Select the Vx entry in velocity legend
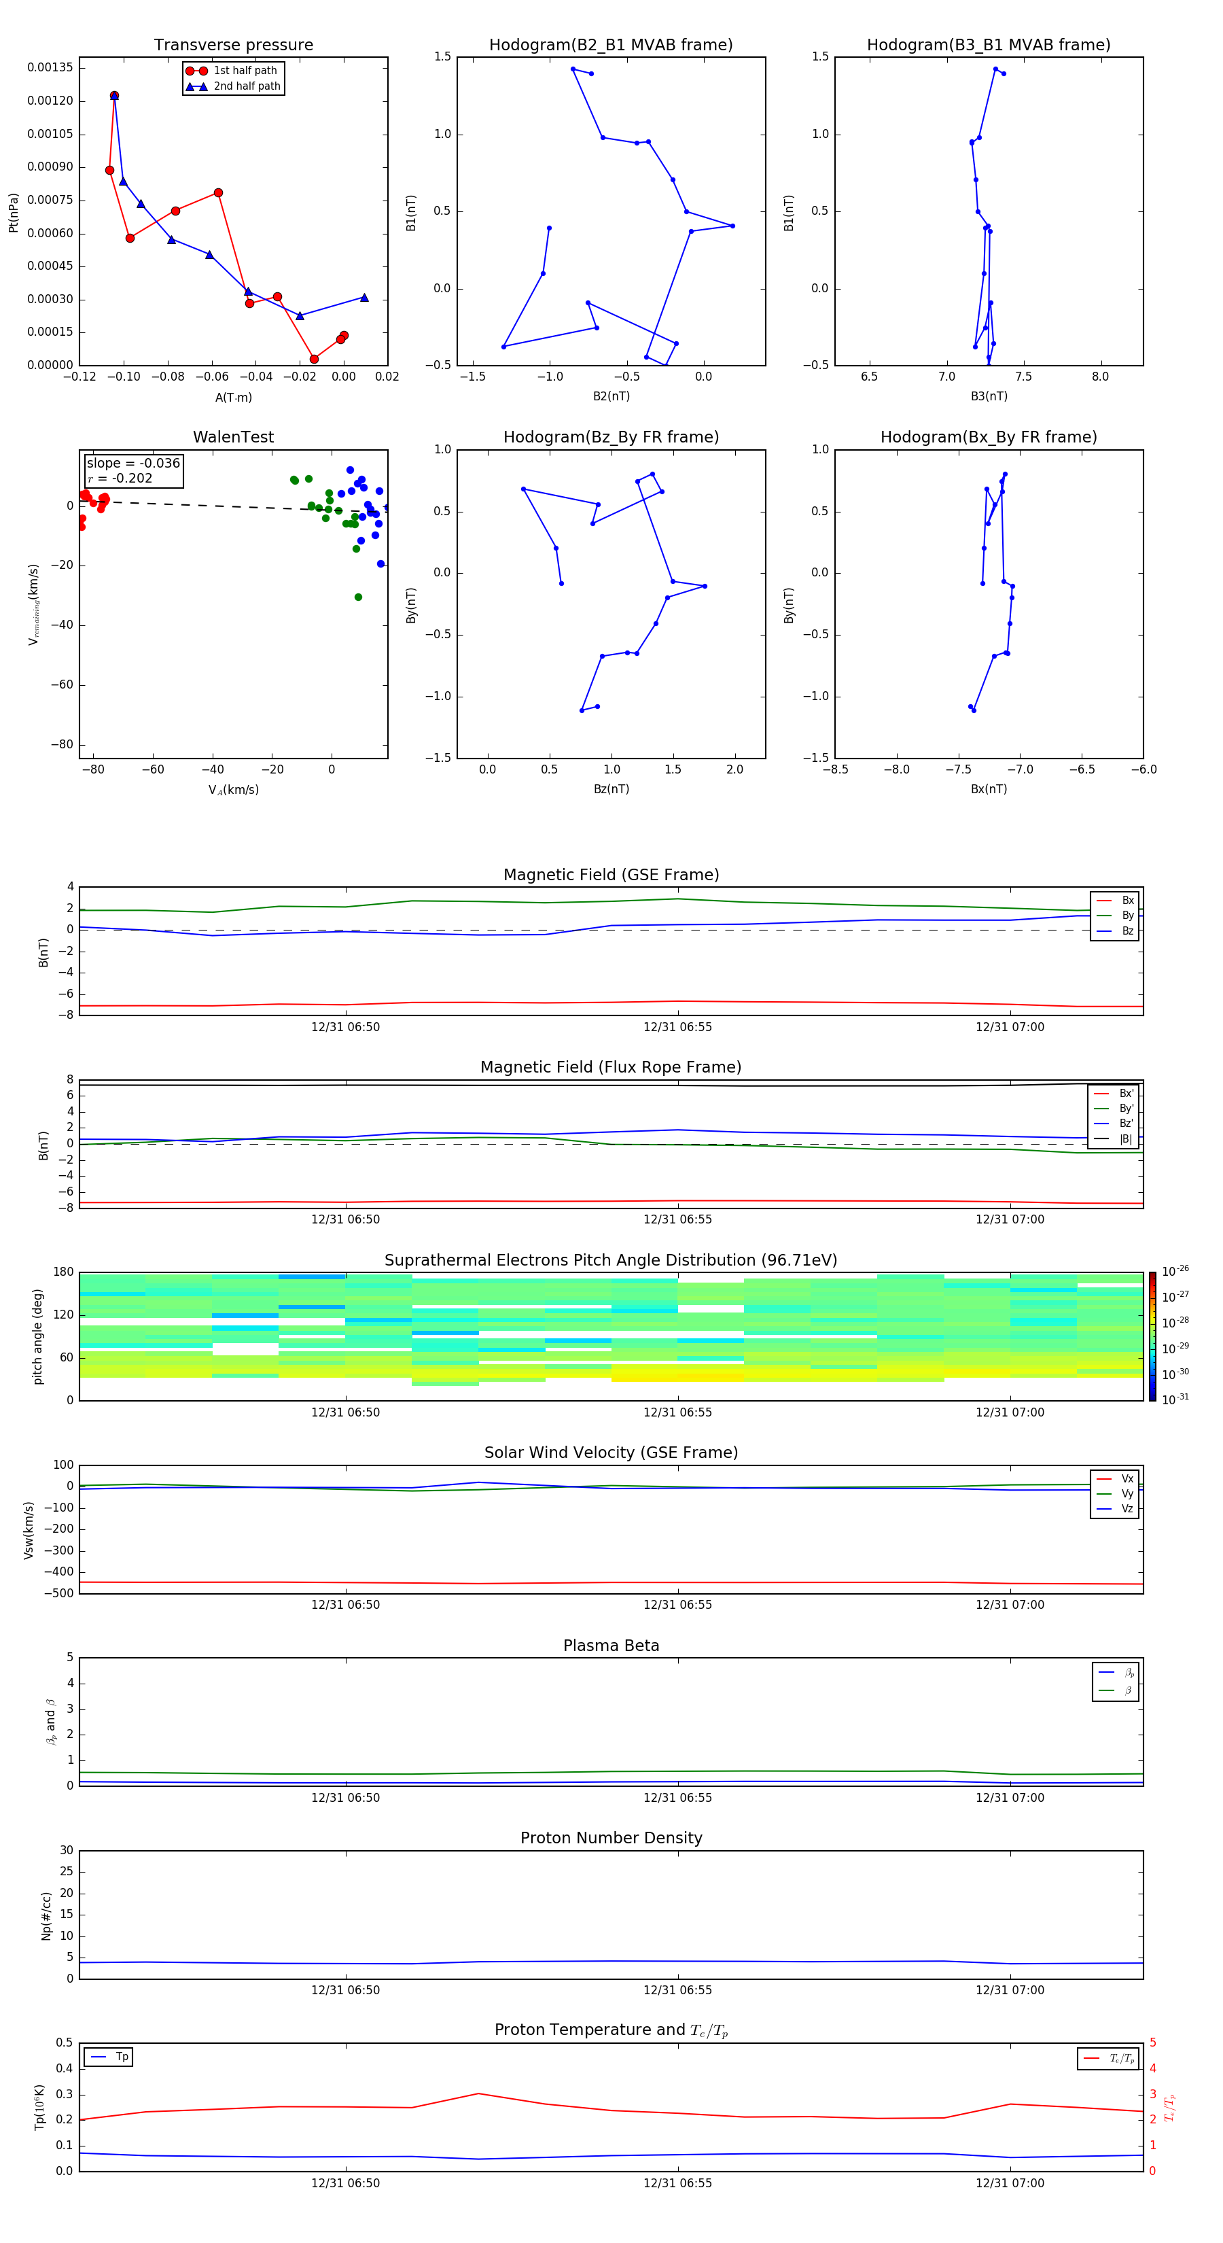This screenshot has width=1223, height=2243. click(x=1115, y=1478)
